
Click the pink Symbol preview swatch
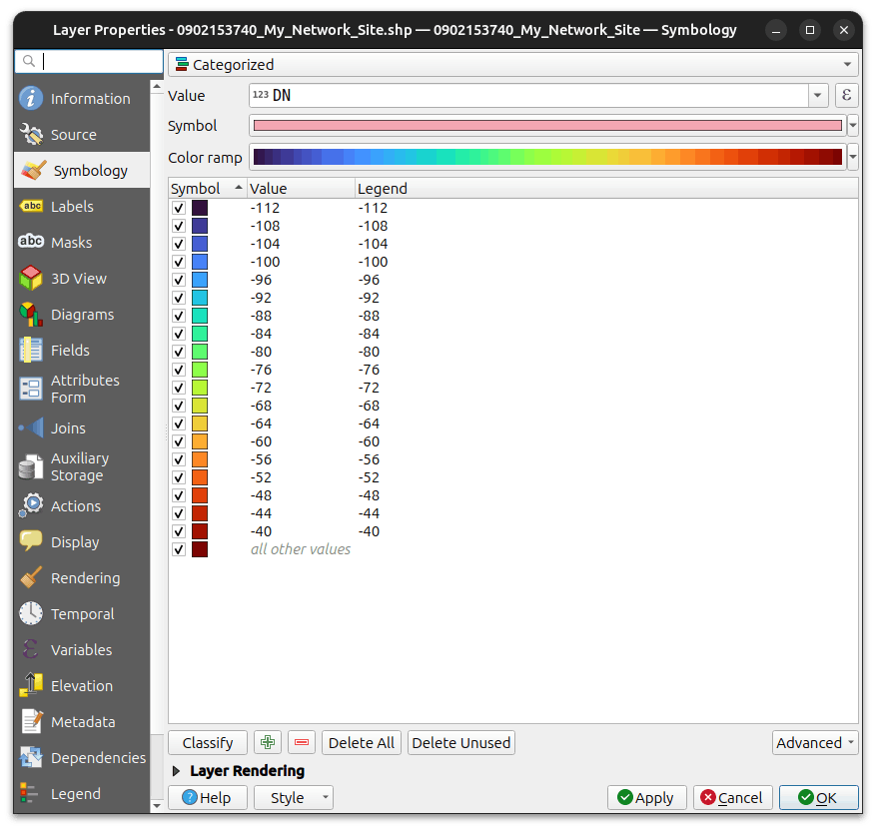click(x=547, y=126)
